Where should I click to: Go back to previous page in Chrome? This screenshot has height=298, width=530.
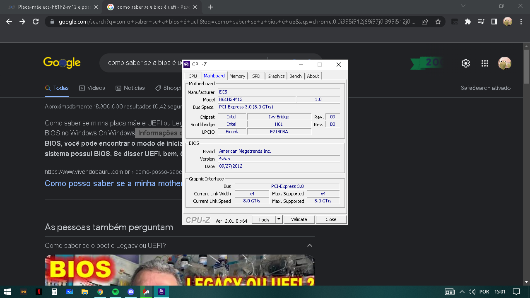[9, 22]
